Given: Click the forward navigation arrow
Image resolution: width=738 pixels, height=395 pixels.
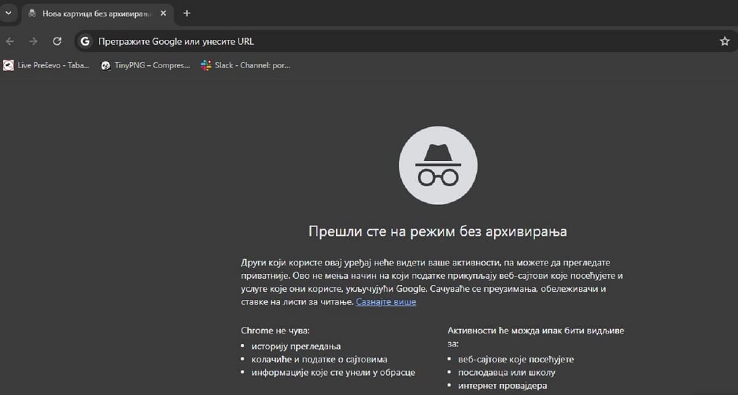Looking at the screenshot, I should coord(32,41).
